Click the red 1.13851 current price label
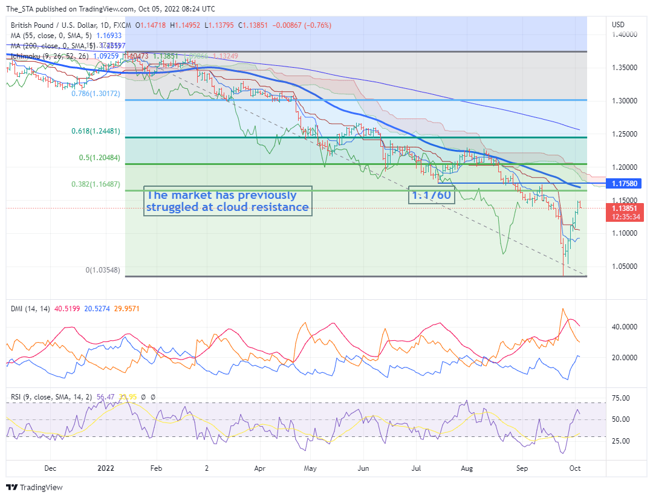Viewport: 653px width, 498px height. 623,208
